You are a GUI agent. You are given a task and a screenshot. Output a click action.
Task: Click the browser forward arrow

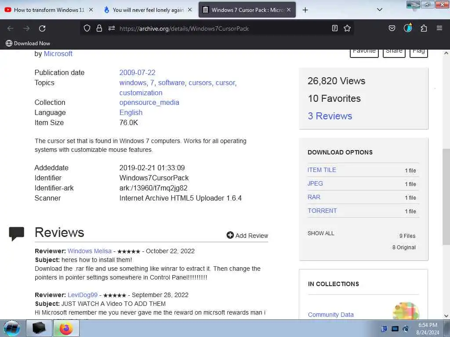(x=26, y=29)
